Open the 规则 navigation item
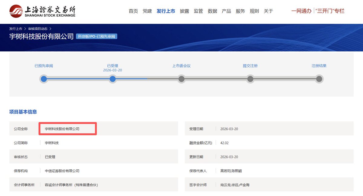The image size is (363, 196). 254,11
